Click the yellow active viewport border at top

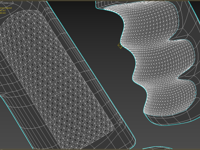pyautogui.click(x=100, y=0)
